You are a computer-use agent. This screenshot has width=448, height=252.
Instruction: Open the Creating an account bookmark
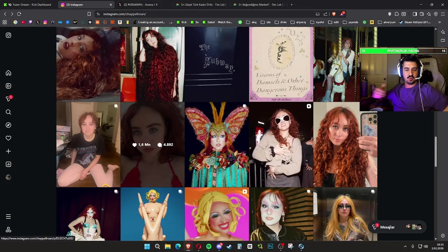tap(148, 22)
